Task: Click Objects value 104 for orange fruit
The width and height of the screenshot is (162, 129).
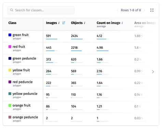Action: (x=73, y=106)
